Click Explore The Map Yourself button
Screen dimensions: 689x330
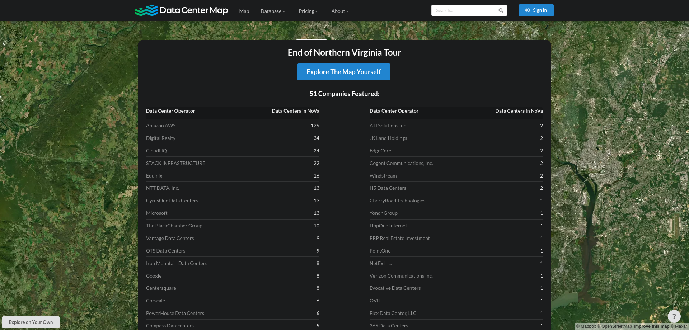click(343, 72)
